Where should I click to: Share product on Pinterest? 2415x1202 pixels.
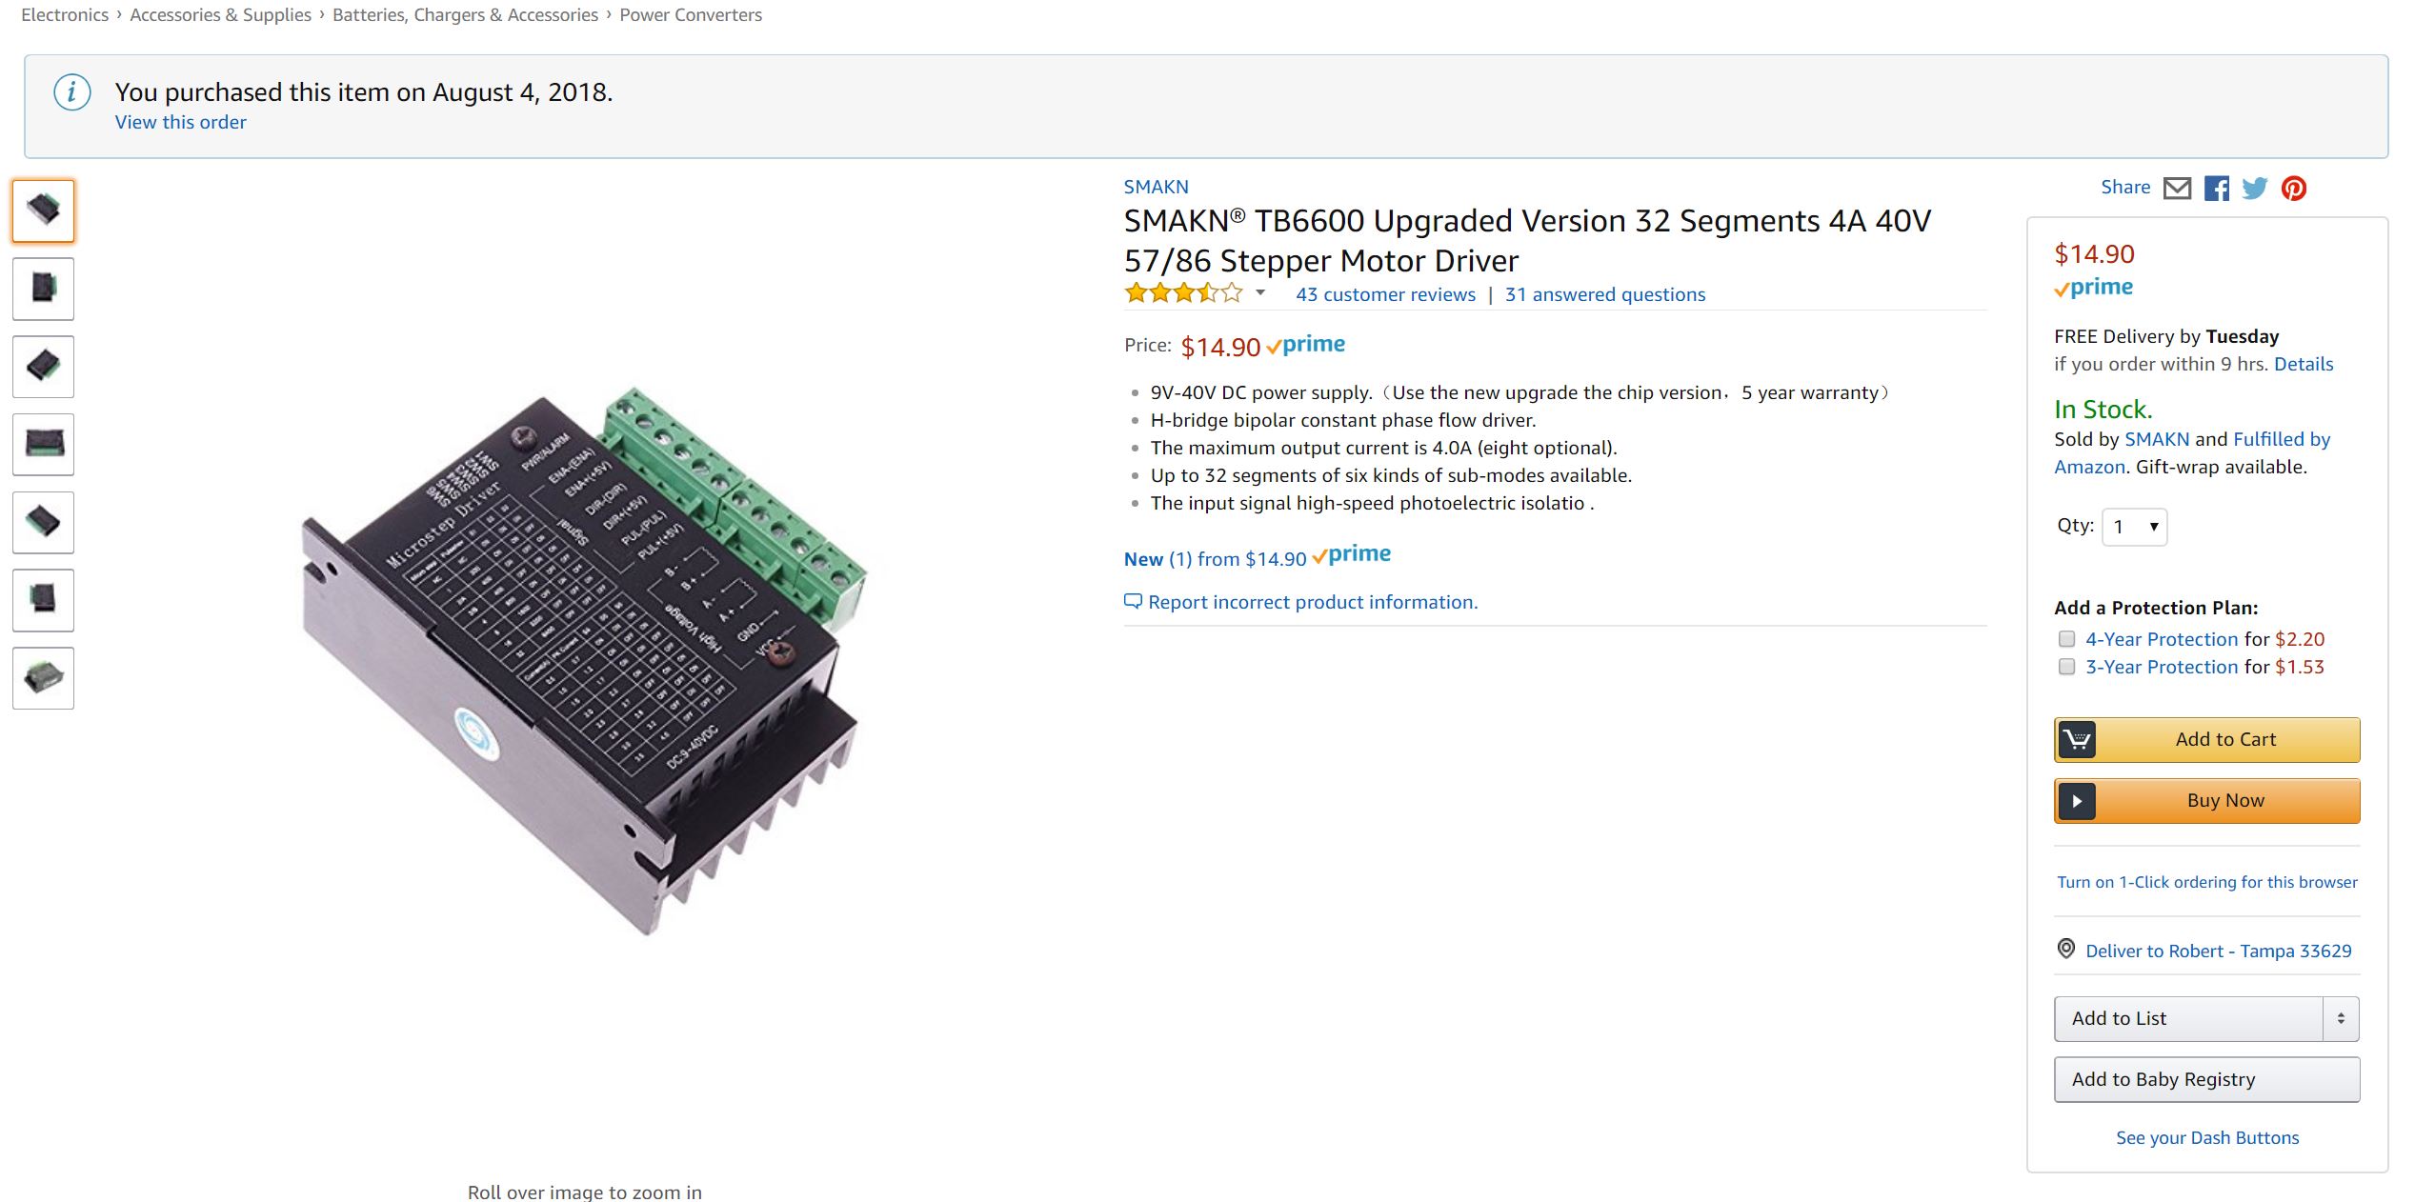click(2294, 189)
